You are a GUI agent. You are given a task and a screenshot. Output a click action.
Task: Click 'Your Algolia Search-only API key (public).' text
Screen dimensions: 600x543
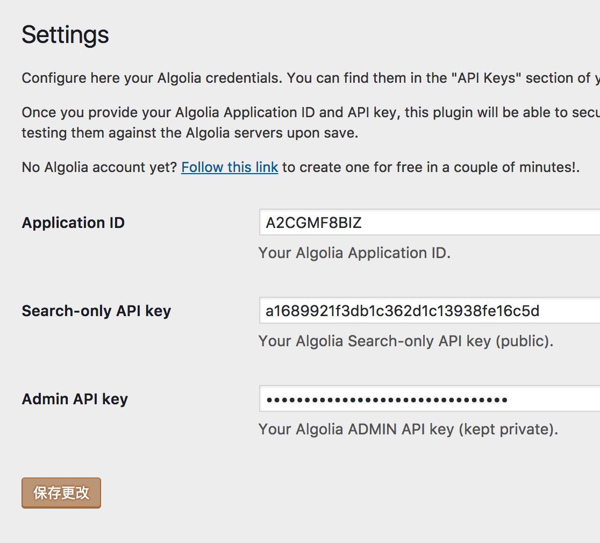pyautogui.click(x=406, y=341)
